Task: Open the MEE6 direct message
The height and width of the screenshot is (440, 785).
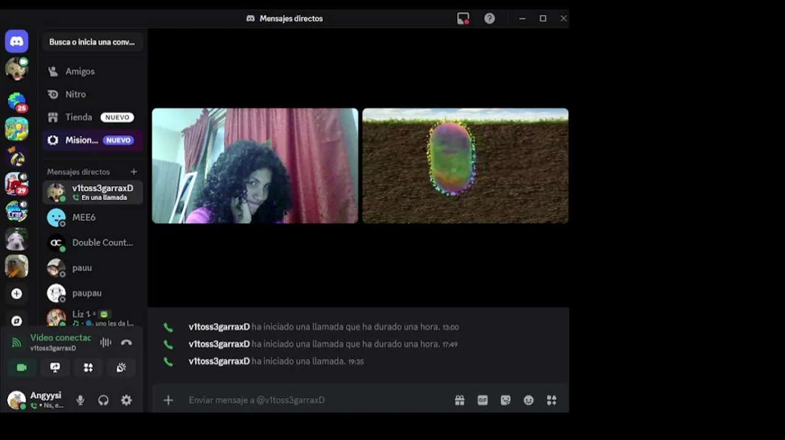Action: point(93,217)
